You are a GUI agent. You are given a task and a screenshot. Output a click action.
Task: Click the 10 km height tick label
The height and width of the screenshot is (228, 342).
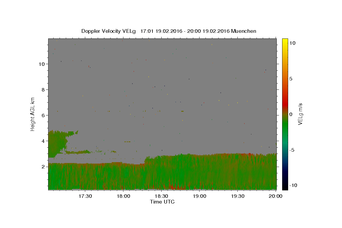(x=41, y=64)
